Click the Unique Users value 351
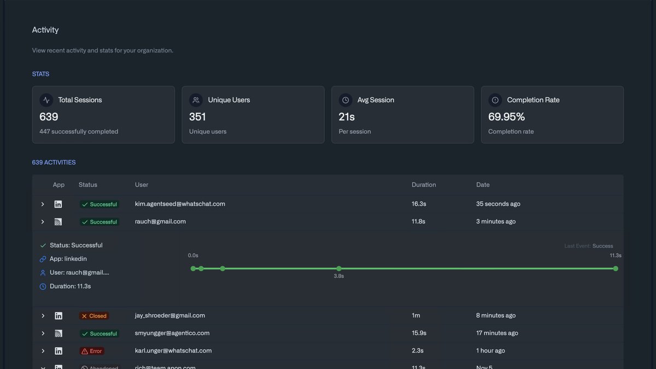The image size is (656, 369). 197,116
